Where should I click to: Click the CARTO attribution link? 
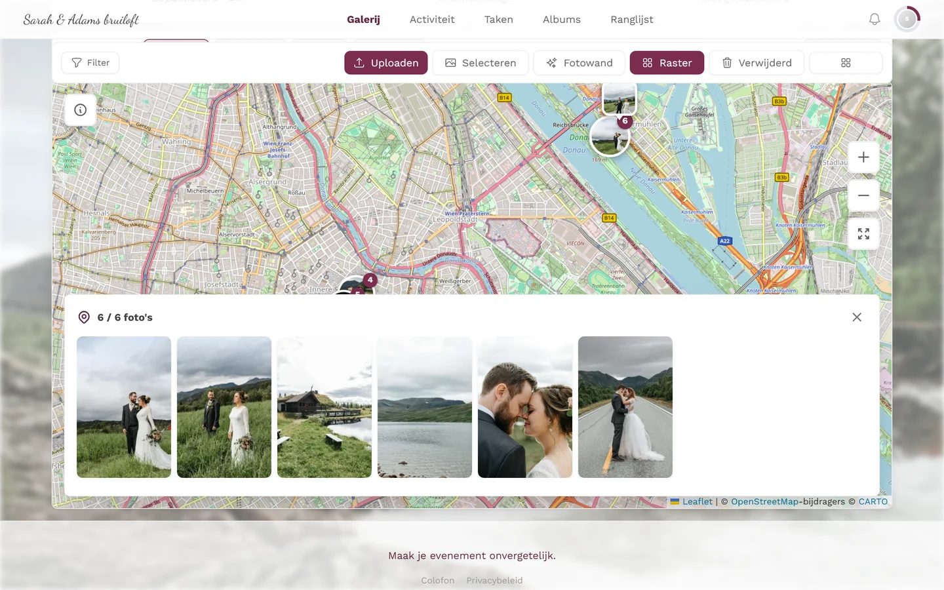[x=873, y=501]
